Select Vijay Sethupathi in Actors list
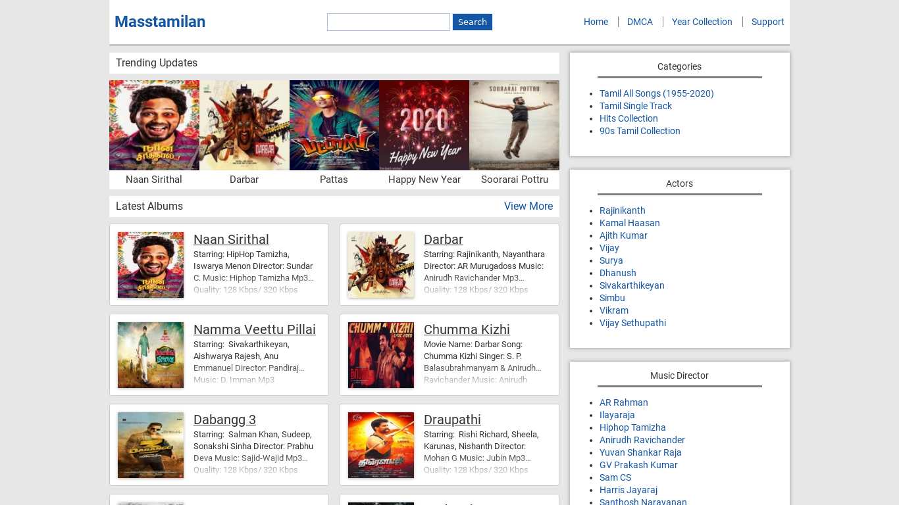 point(632,323)
